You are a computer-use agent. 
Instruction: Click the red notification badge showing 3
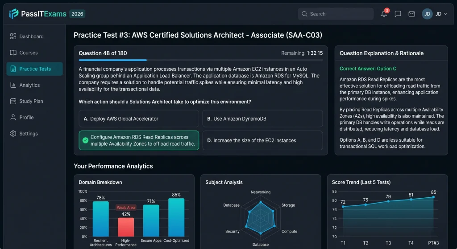coord(387,11)
